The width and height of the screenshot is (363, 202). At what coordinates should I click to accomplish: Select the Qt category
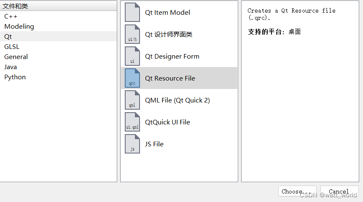(58, 36)
